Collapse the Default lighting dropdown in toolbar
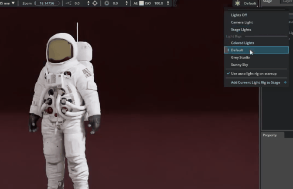Viewport: 293px width, 189px height. 249,3
